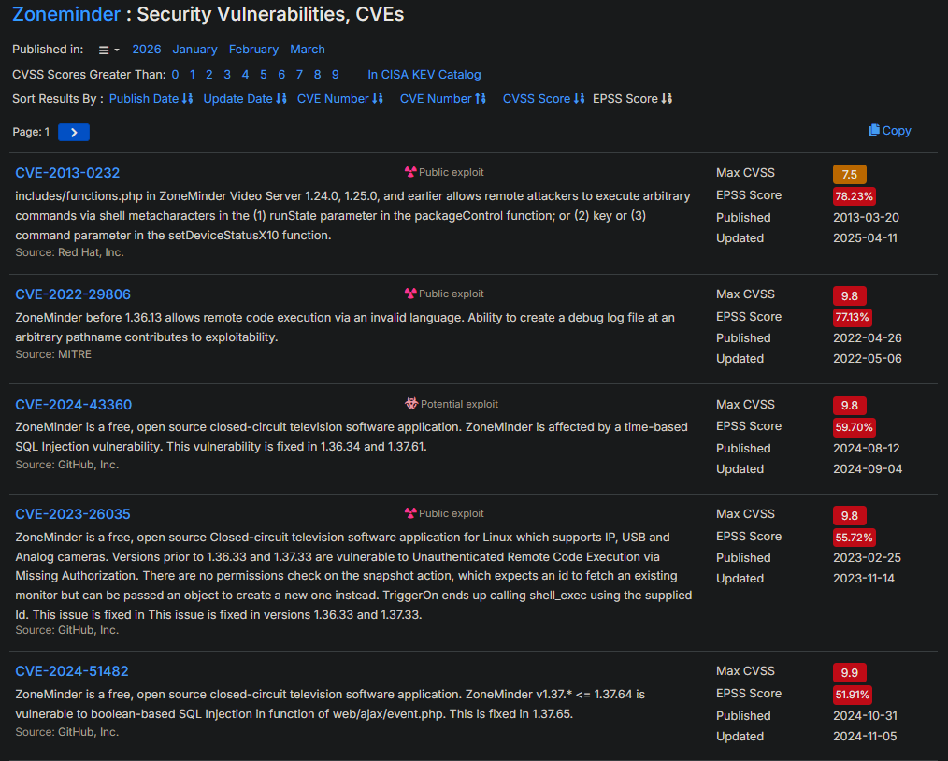
Task: Click published date 2022-04-26
Action: click(868, 338)
